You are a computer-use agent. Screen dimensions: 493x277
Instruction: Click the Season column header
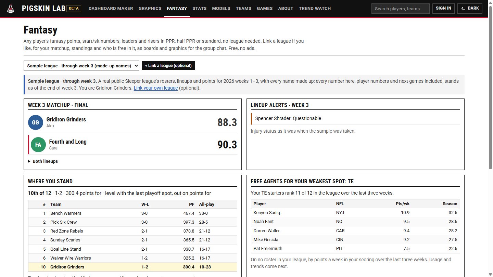(450, 204)
